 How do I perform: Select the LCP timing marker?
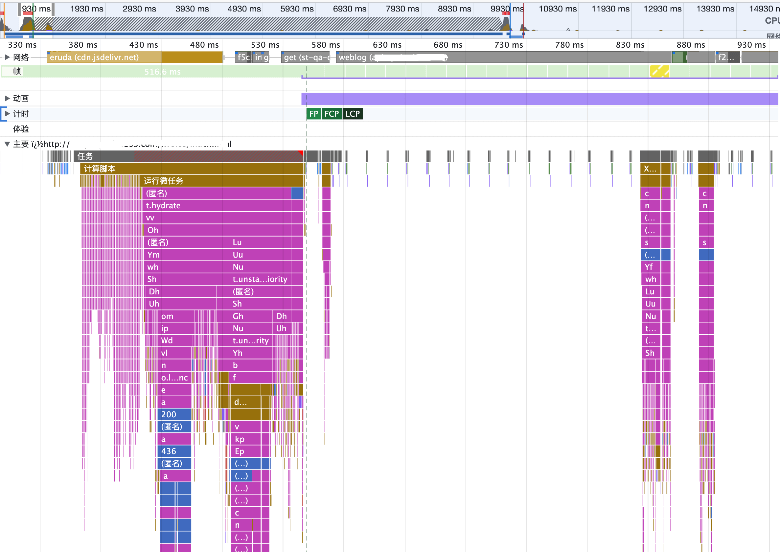[353, 114]
